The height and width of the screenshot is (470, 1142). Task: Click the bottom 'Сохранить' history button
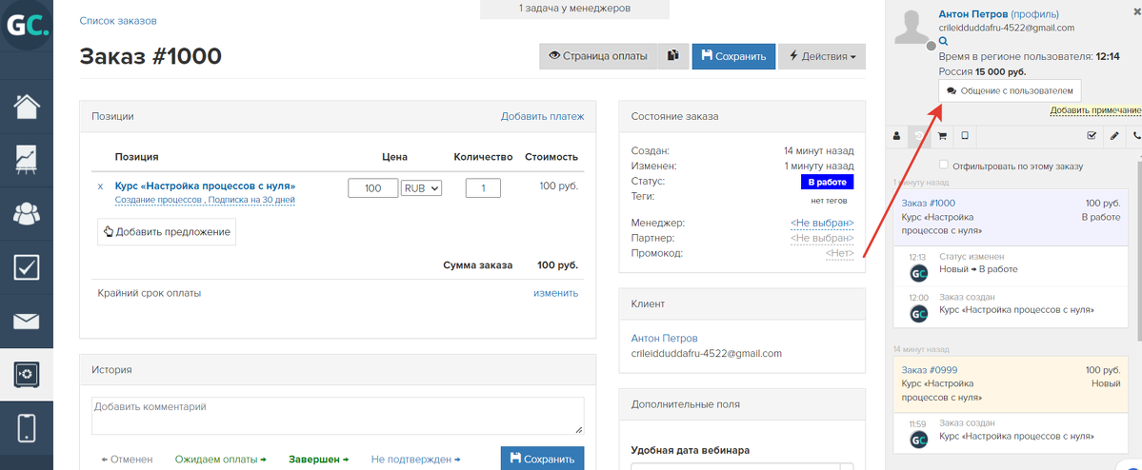point(543,460)
